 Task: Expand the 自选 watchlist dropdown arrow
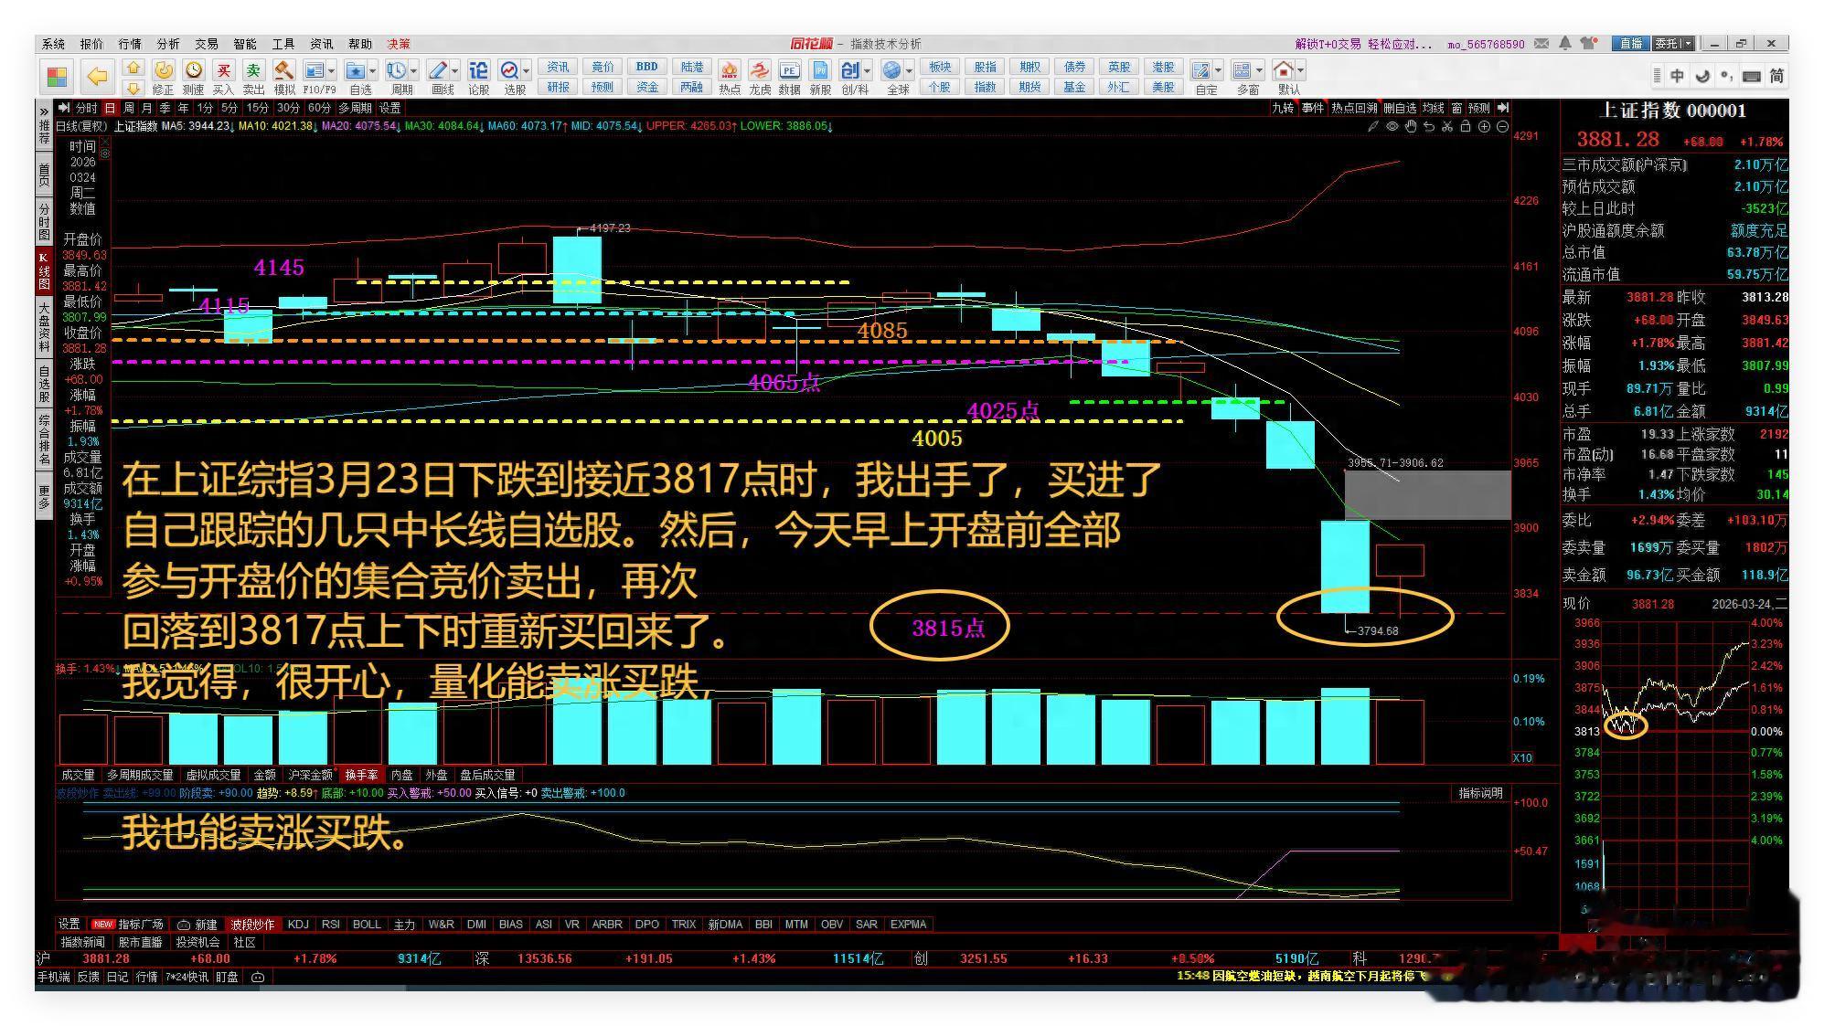[372, 70]
